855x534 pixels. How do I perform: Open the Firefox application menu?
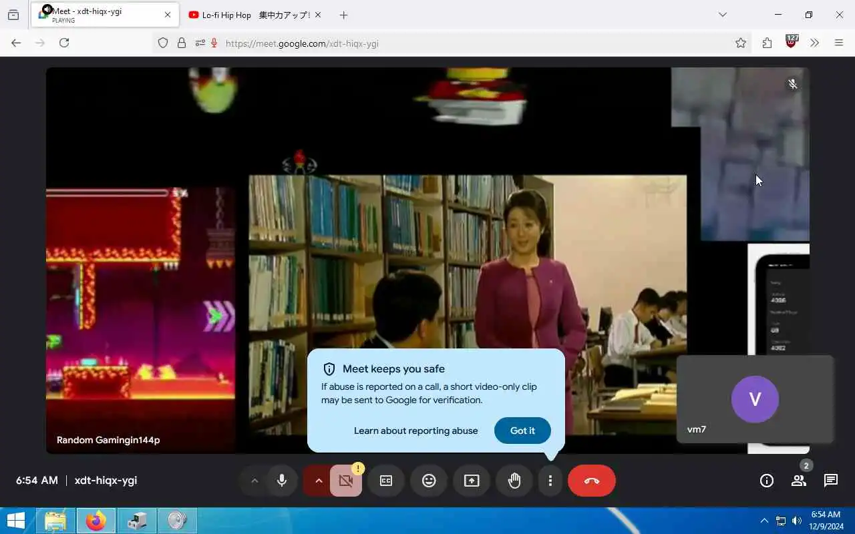pyautogui.click(x=839, y=43)
